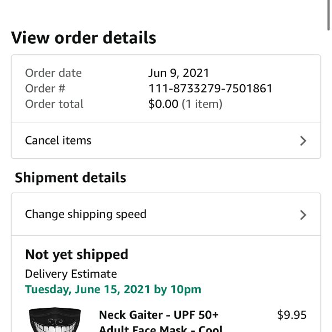The width and height of the screenshot is (332, 332).
Task: Click the Delivery Estimate label
Action: tap(71, 274)
